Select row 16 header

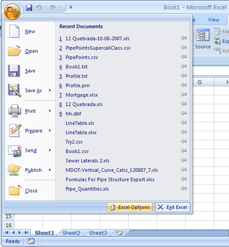point(8,225)
